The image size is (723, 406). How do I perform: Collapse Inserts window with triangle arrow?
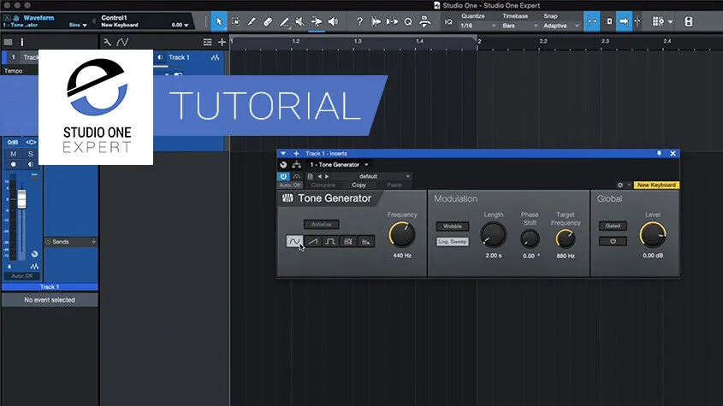pyautogui.click(x=283, y=154)
